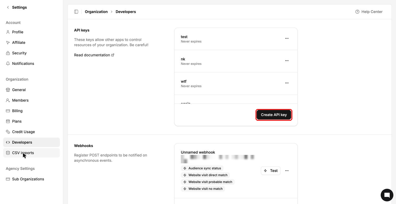Click the Website visit direct match tag

coord(205,175)
